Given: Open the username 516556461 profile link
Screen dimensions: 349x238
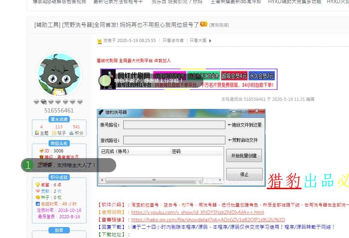Looking at the screenshot, I should point(59,110).
